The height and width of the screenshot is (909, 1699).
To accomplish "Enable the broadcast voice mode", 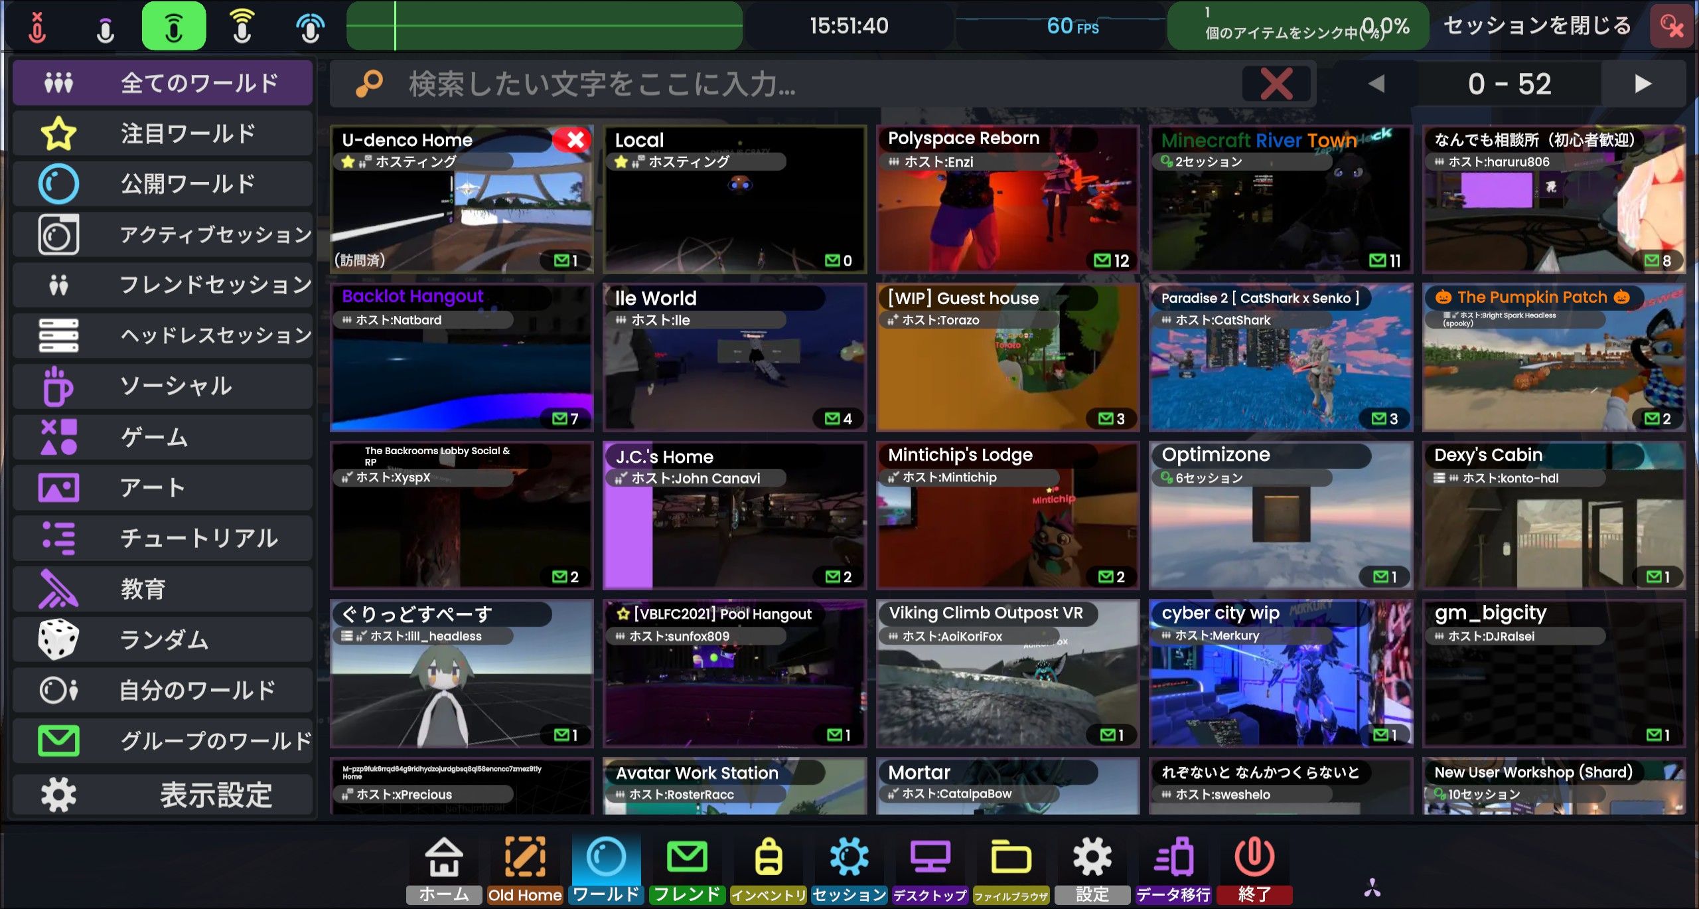I will point(311,27).
